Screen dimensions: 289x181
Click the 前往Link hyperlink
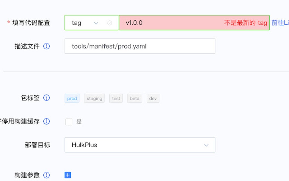pyautogui.click(x=279, y=23)
